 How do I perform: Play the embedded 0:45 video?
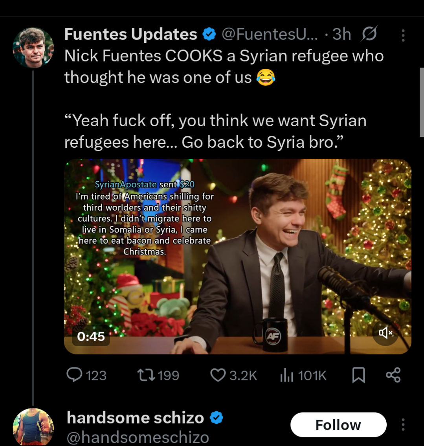237,256
